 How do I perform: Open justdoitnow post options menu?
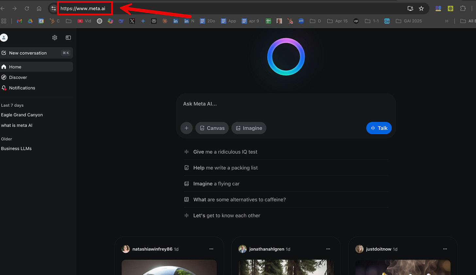pyautogui.click(x=445, y=249)
